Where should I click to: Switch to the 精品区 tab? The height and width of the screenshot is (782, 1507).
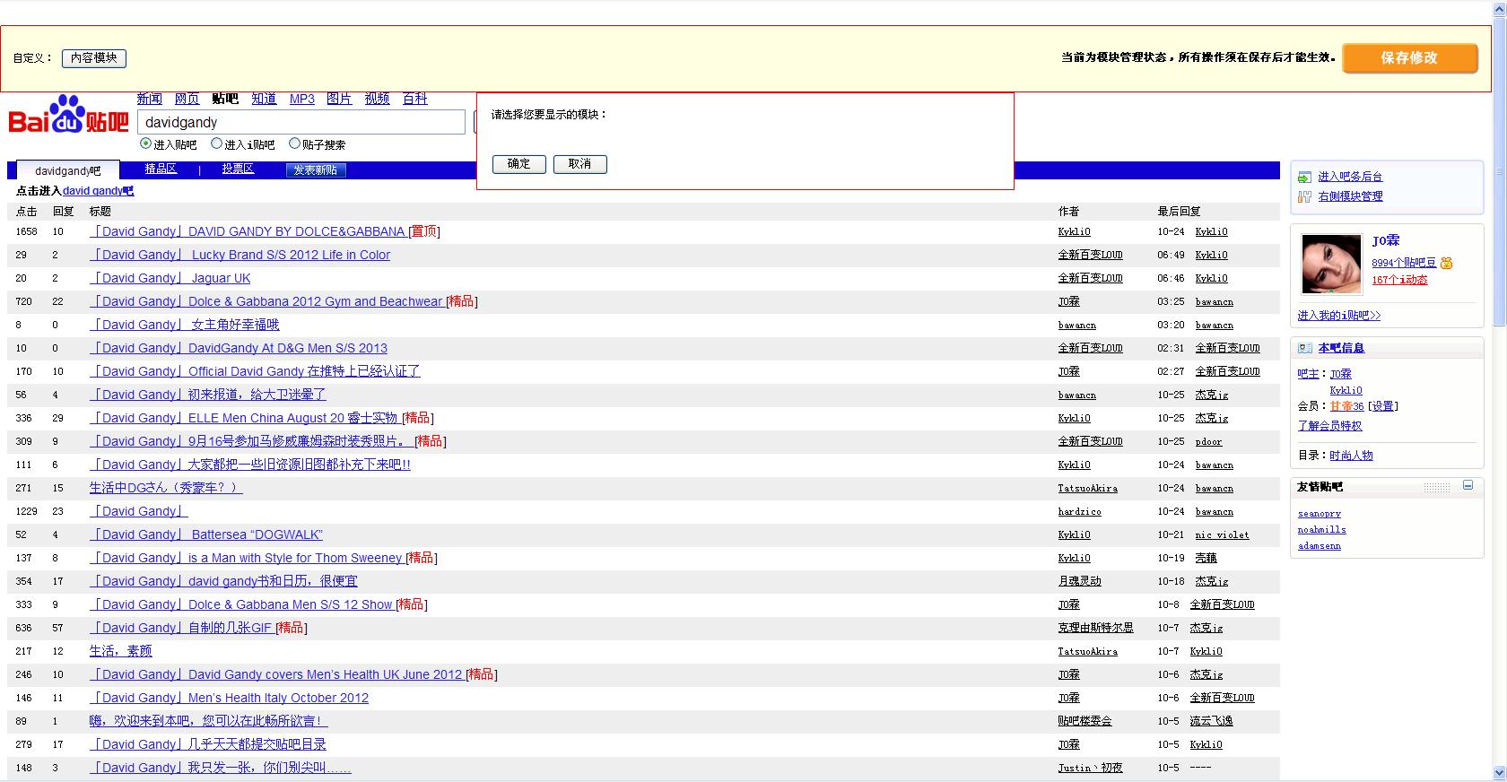click(161, 169)
